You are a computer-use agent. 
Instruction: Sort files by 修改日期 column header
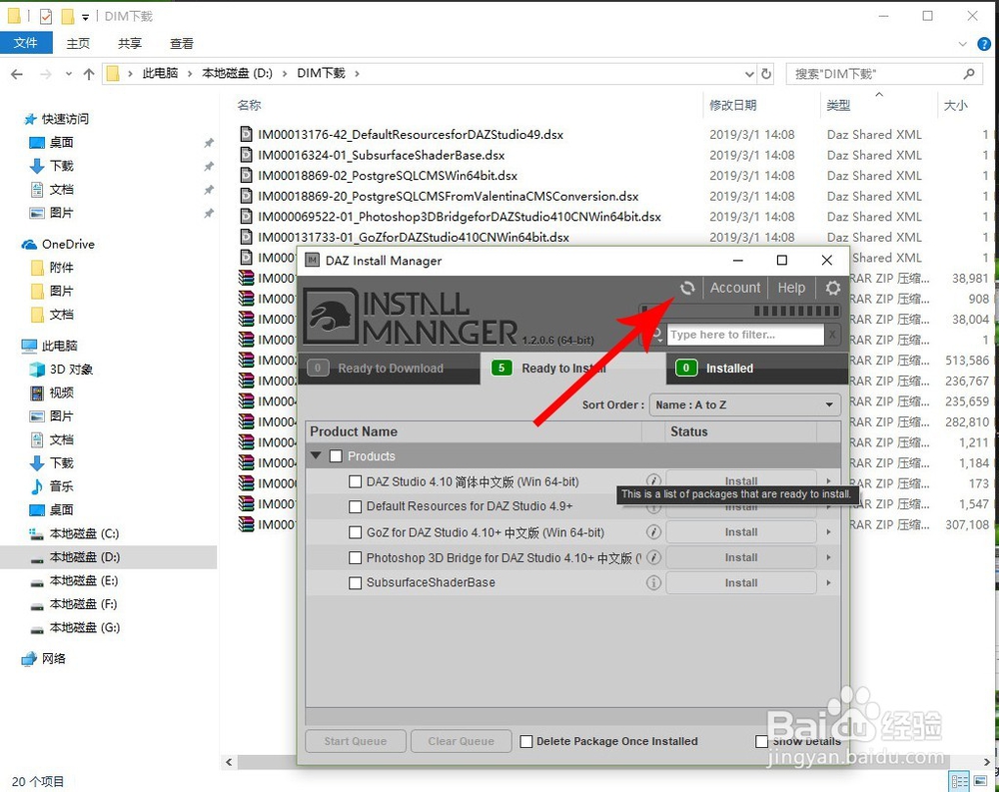(732, 105)
